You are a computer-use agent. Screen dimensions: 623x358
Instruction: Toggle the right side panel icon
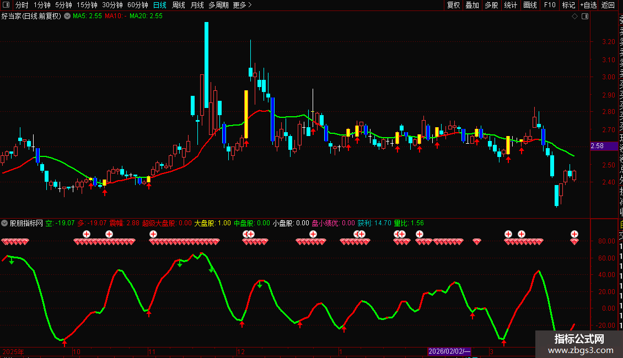click(x=585, y=17)
